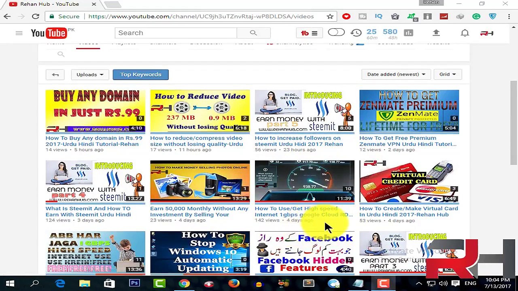Open Chrome's three-dot menu
The width and height of the screenshot is (518, 291).
509,17
